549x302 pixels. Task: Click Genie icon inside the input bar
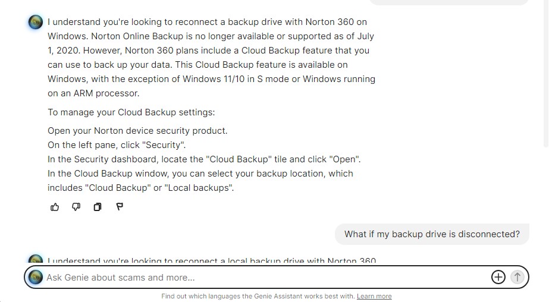[36, 277]
